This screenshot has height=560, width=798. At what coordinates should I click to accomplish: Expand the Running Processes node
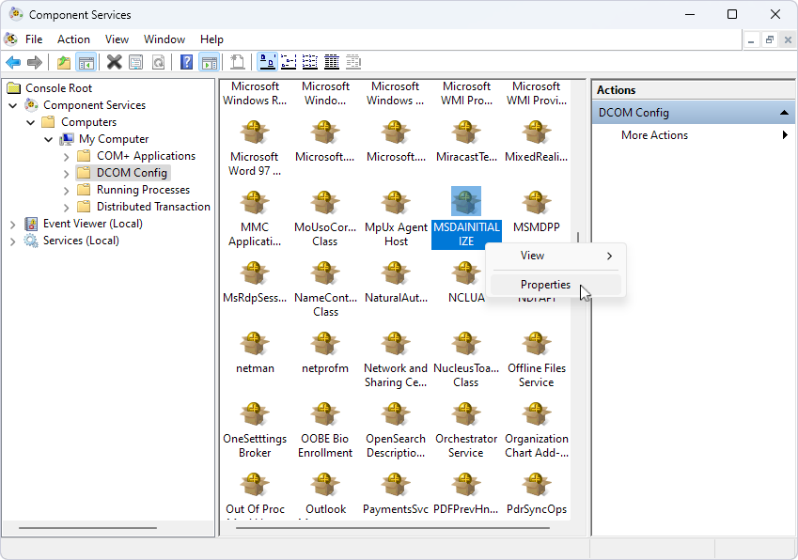66,190
